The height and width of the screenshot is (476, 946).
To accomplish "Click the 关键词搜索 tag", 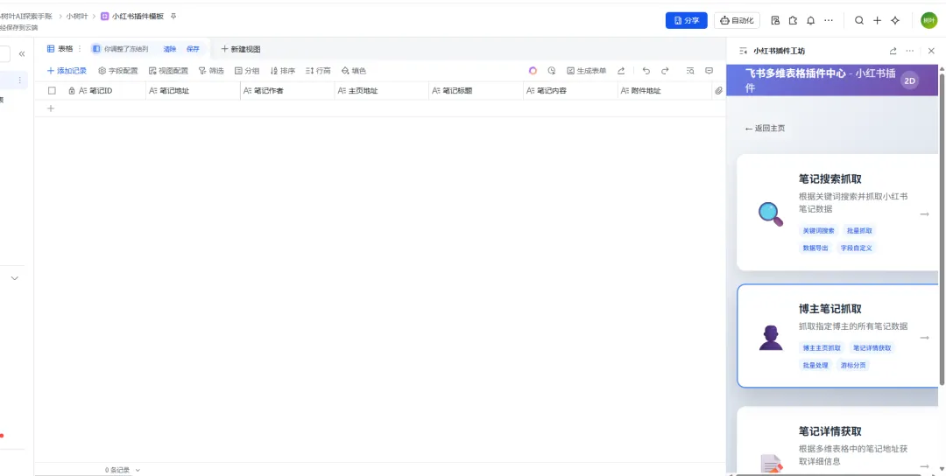I will point(819,231).
